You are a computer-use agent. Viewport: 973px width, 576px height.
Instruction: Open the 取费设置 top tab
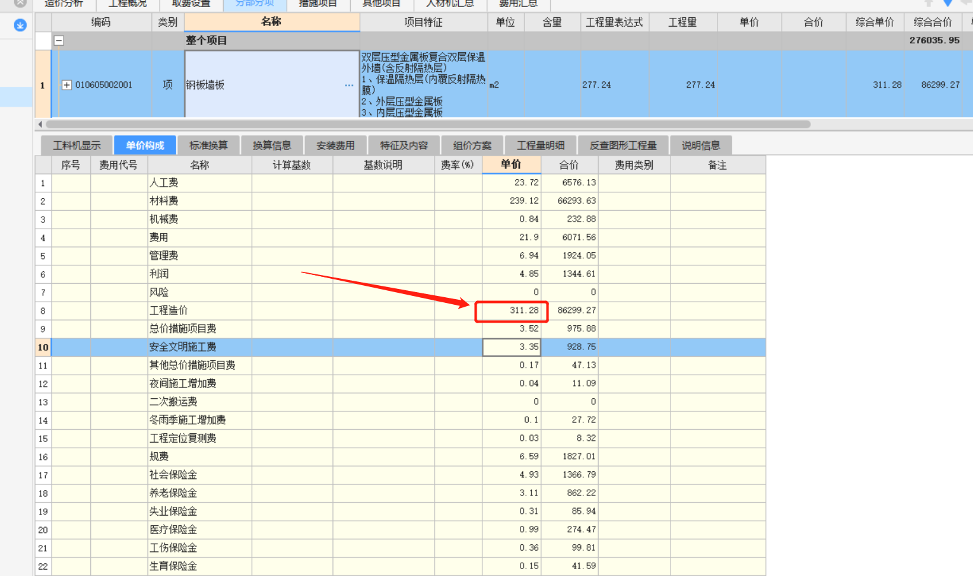tap(191, 4)
